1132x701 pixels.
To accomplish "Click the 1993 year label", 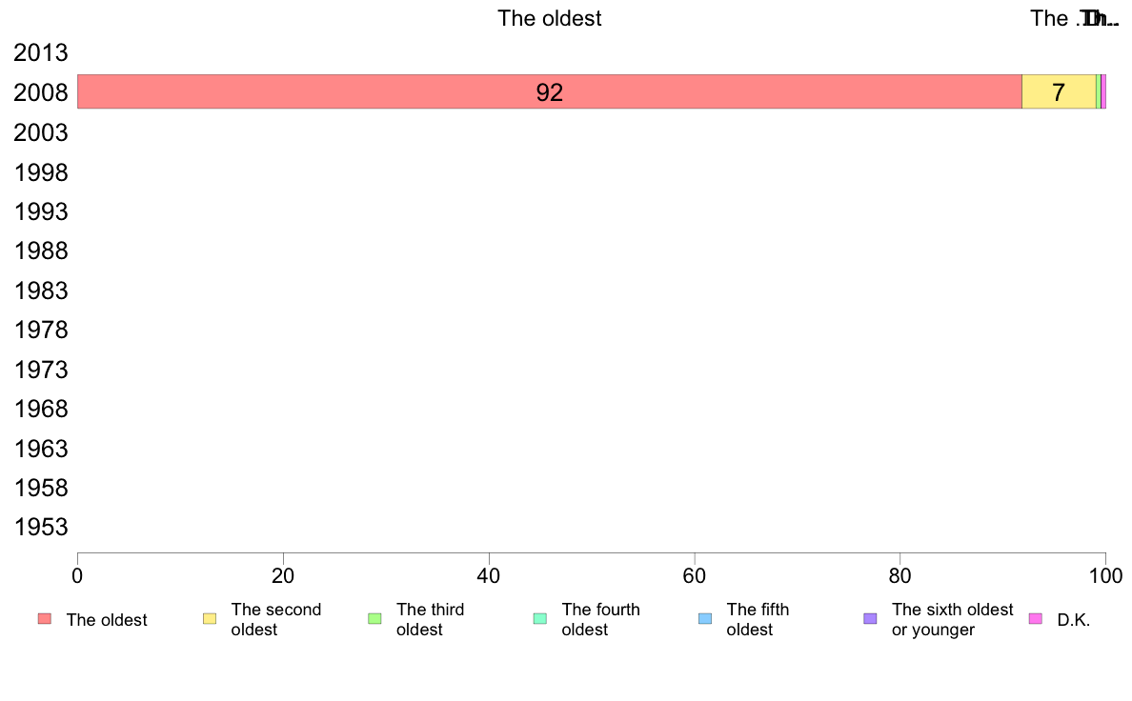I will pos(40,211).
